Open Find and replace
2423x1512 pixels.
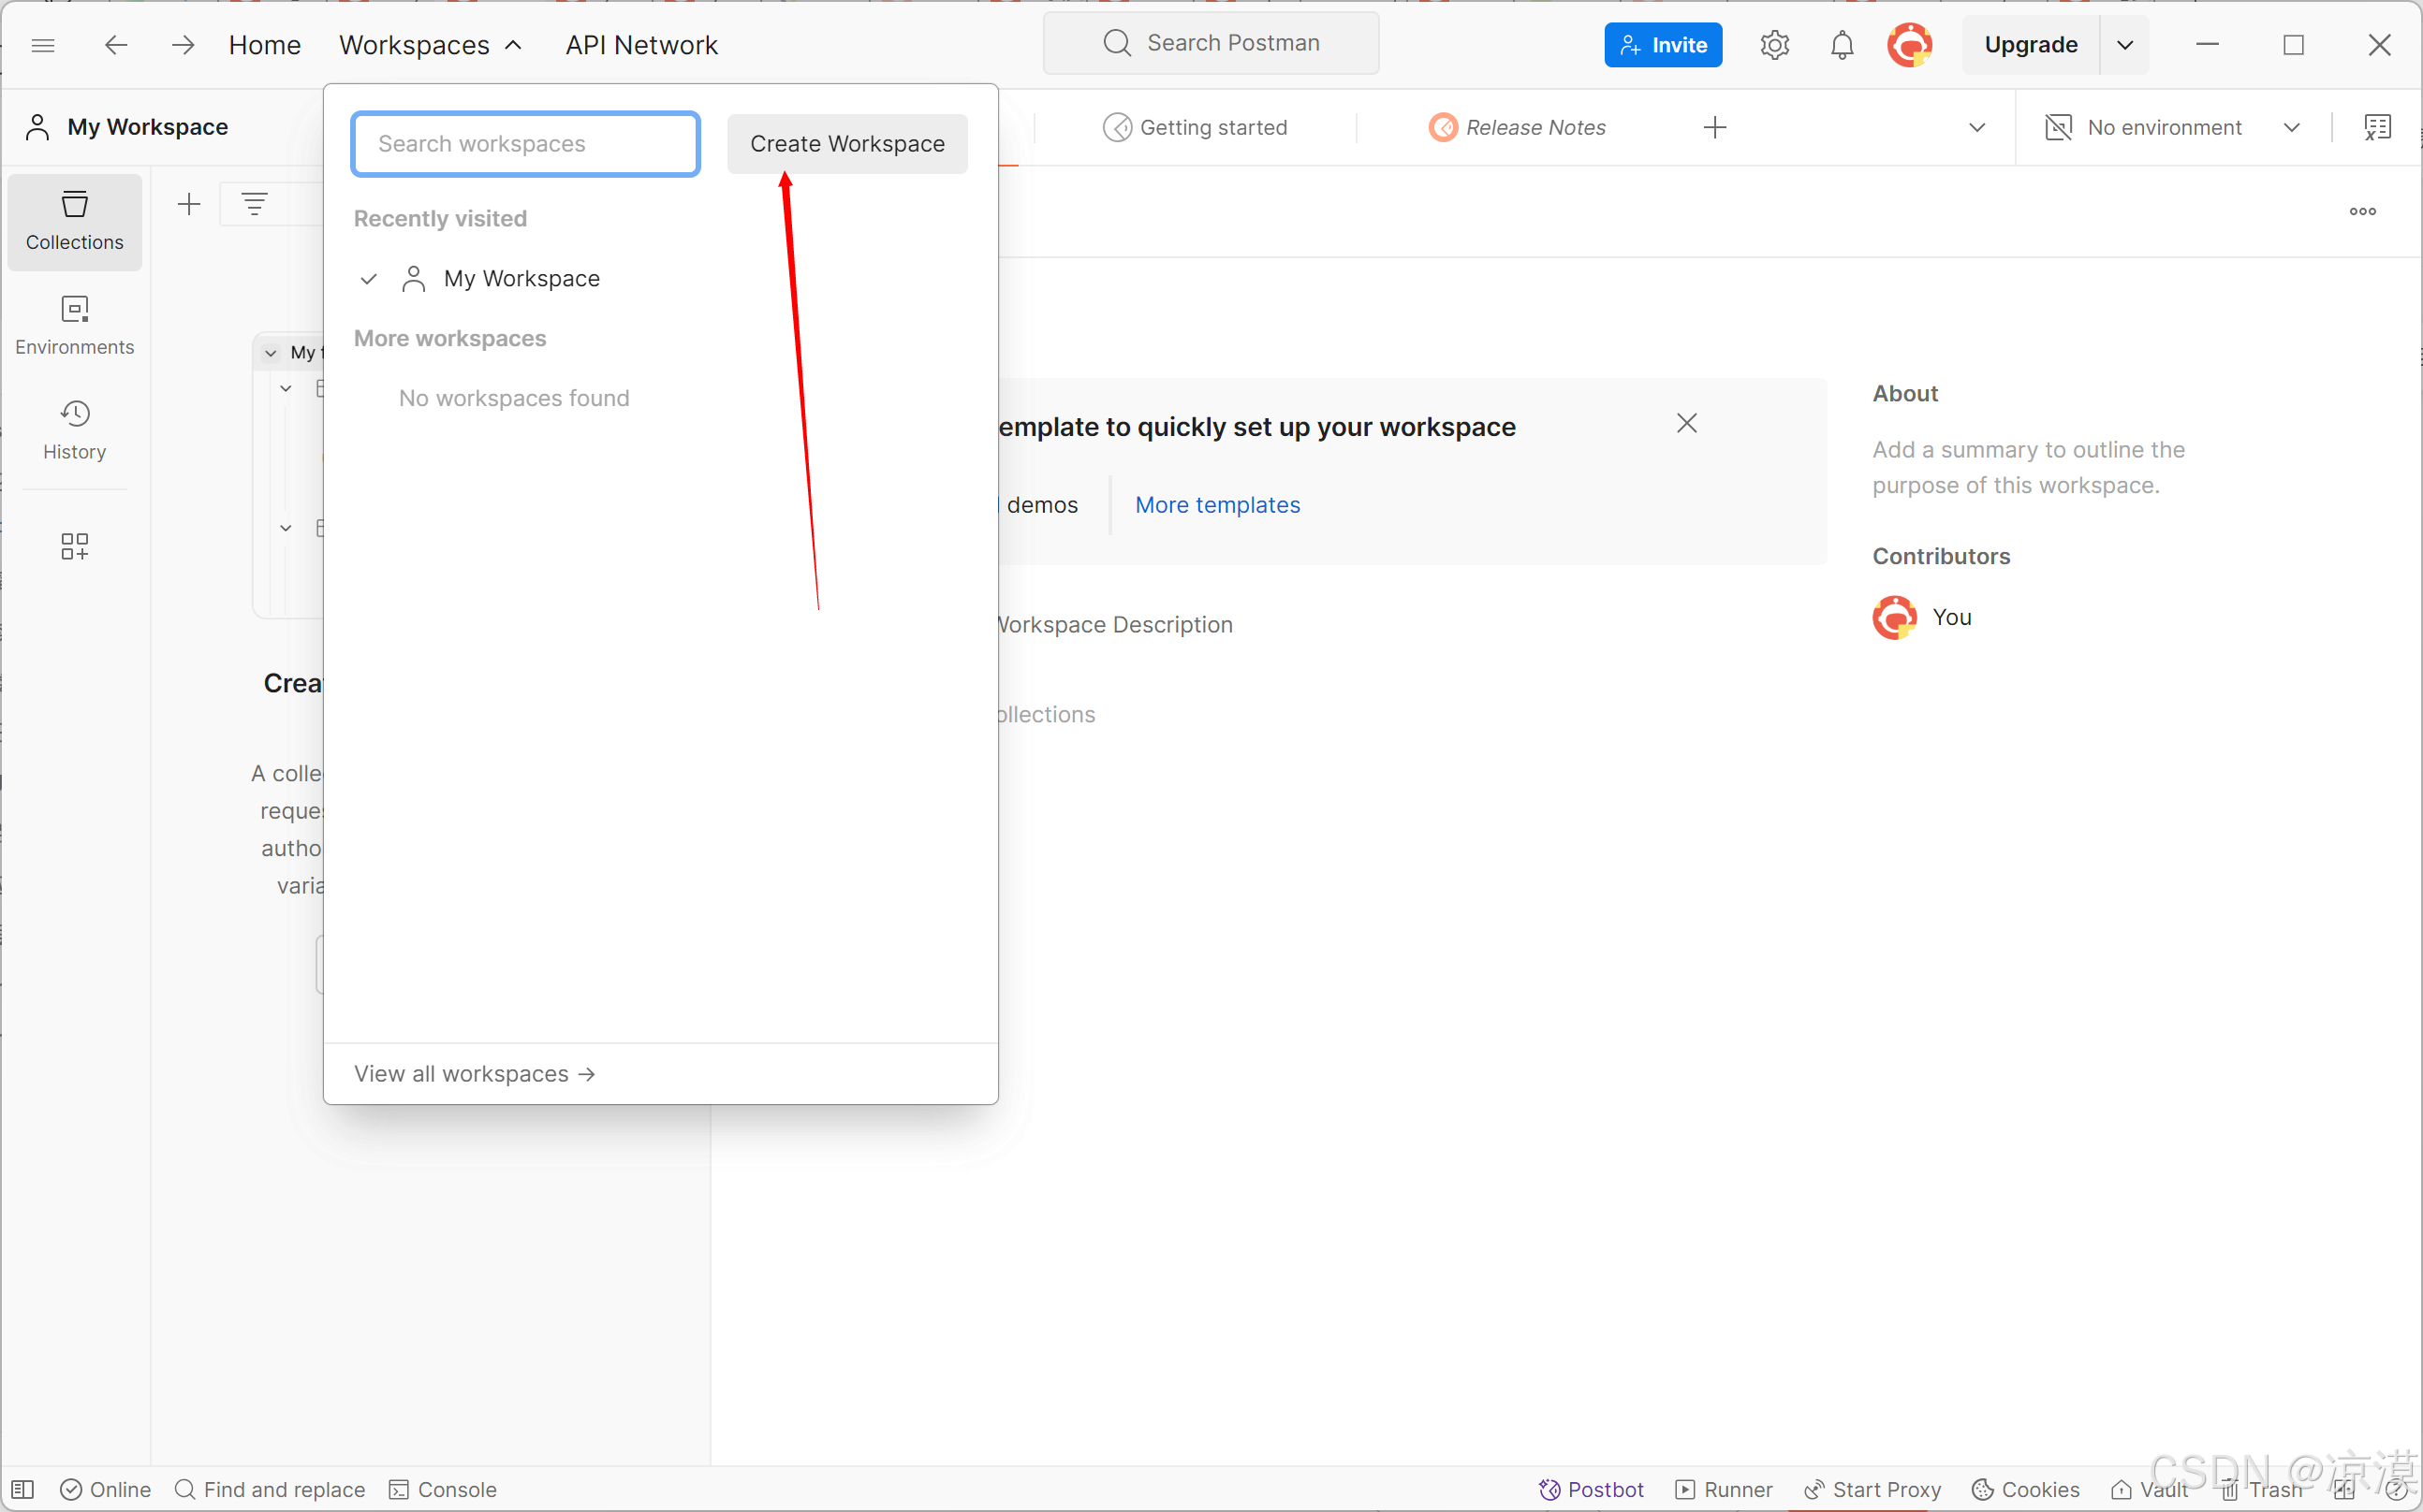click(x=269, y=1489)
